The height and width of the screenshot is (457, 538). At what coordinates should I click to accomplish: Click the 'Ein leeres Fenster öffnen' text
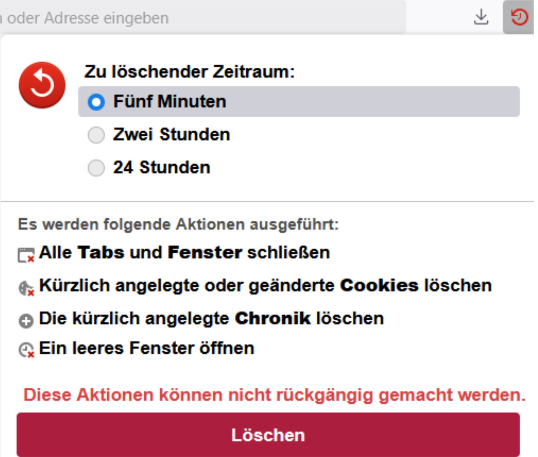click(147, 348)
